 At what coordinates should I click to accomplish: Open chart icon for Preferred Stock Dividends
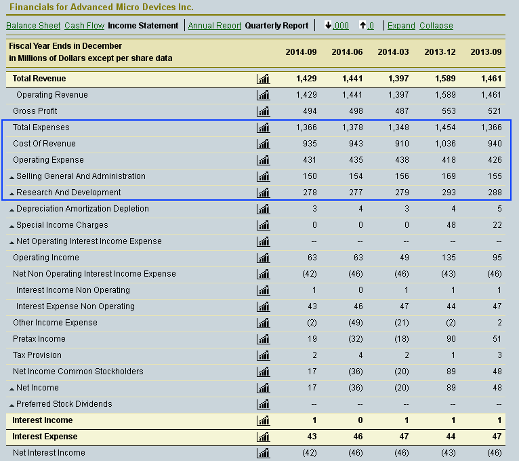(x=264, y=404)
